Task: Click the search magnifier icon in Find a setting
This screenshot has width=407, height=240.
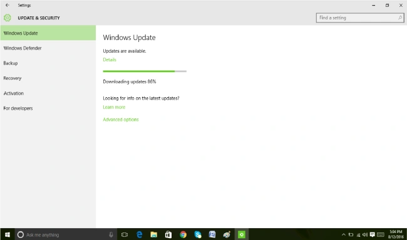Action: pyautogui.click(x=399, y=18)
